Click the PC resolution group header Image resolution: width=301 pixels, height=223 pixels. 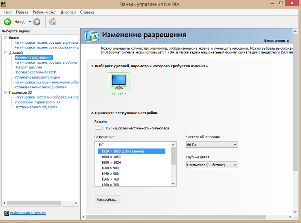[x=101, y=145]
